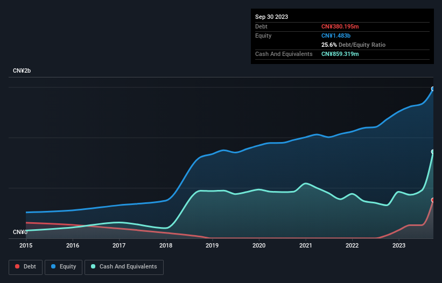Click the blue Equity endpoint marker
The width and height of the screenshot is (442, 283).
[433, 89]
